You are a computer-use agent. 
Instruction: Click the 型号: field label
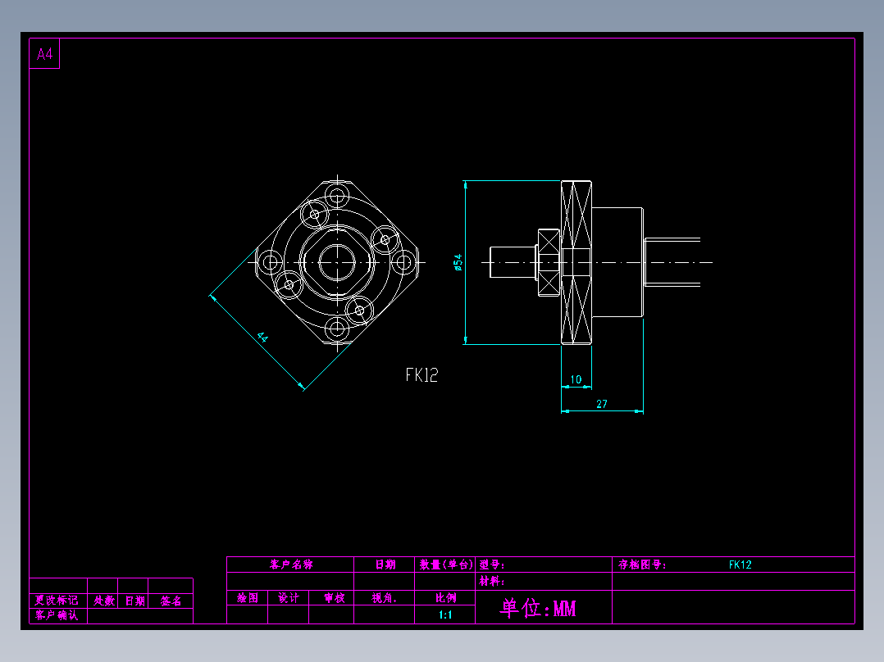(x=492, y=565)
